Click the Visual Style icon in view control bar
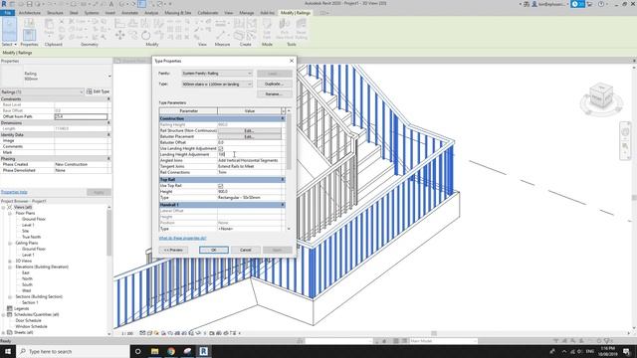 point(149,333)
